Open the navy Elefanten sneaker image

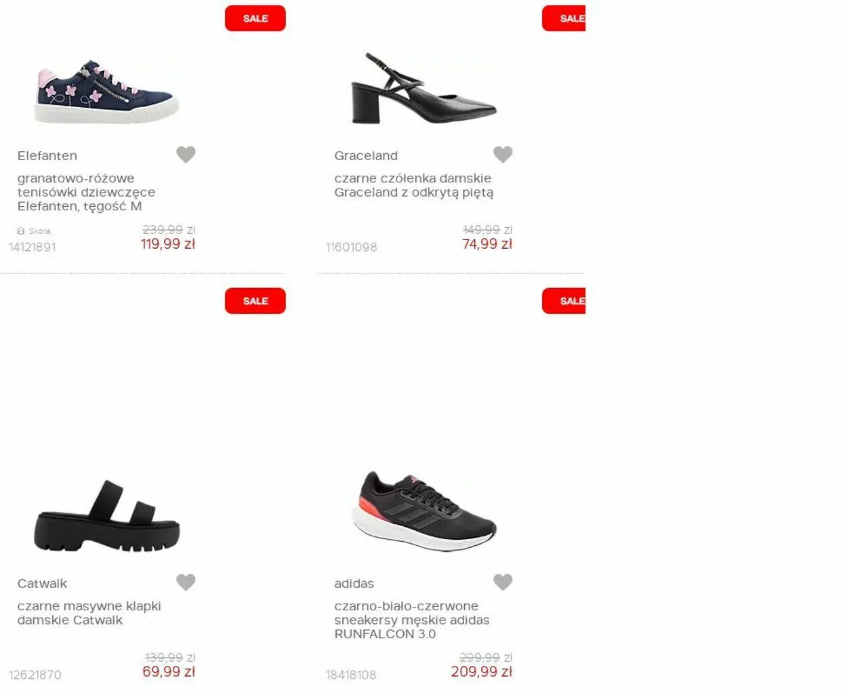(x=107, y=91)
